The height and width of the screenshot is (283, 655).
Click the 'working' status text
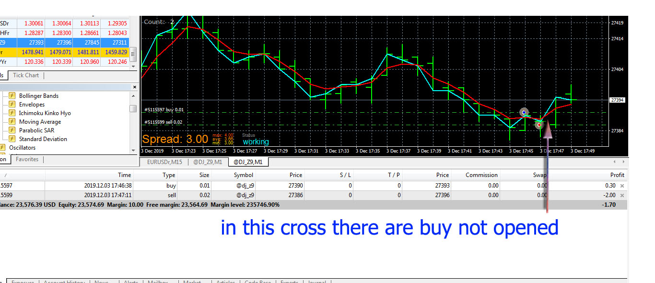pyautogui.click(x=256, y=142)
